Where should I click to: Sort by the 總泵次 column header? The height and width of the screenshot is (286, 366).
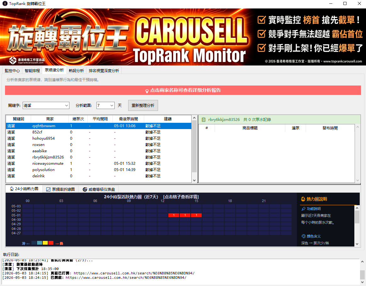(x=78, y=119)
